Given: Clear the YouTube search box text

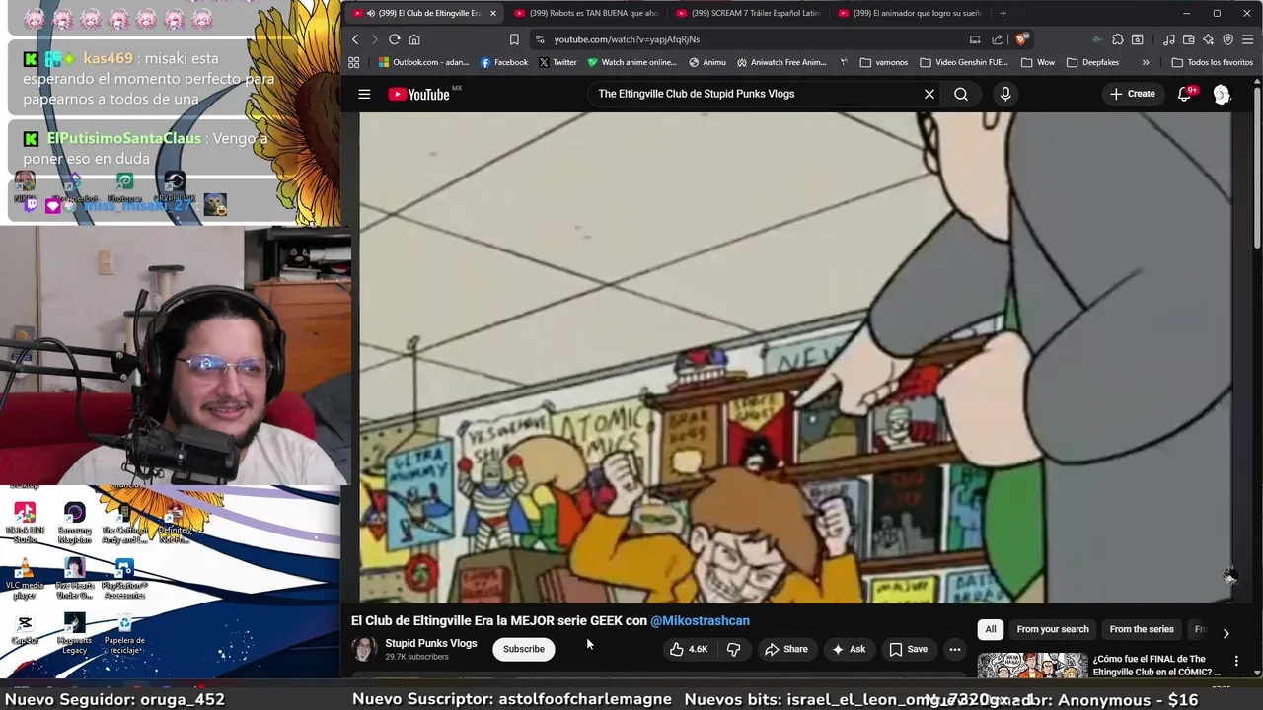Looking at the screenshot, I should pos(929,94).
